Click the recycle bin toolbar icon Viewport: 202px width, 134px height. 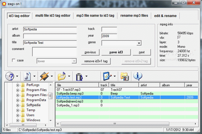click(x=79, y=77)
